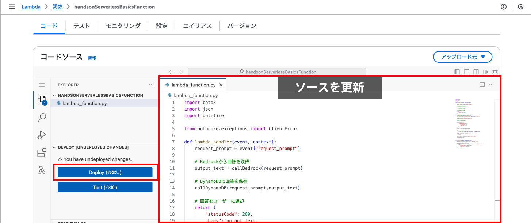Viewport: 531px width, 223px height.
Task: Open the アップロード元 dropdown
Action: coord(463,57)
